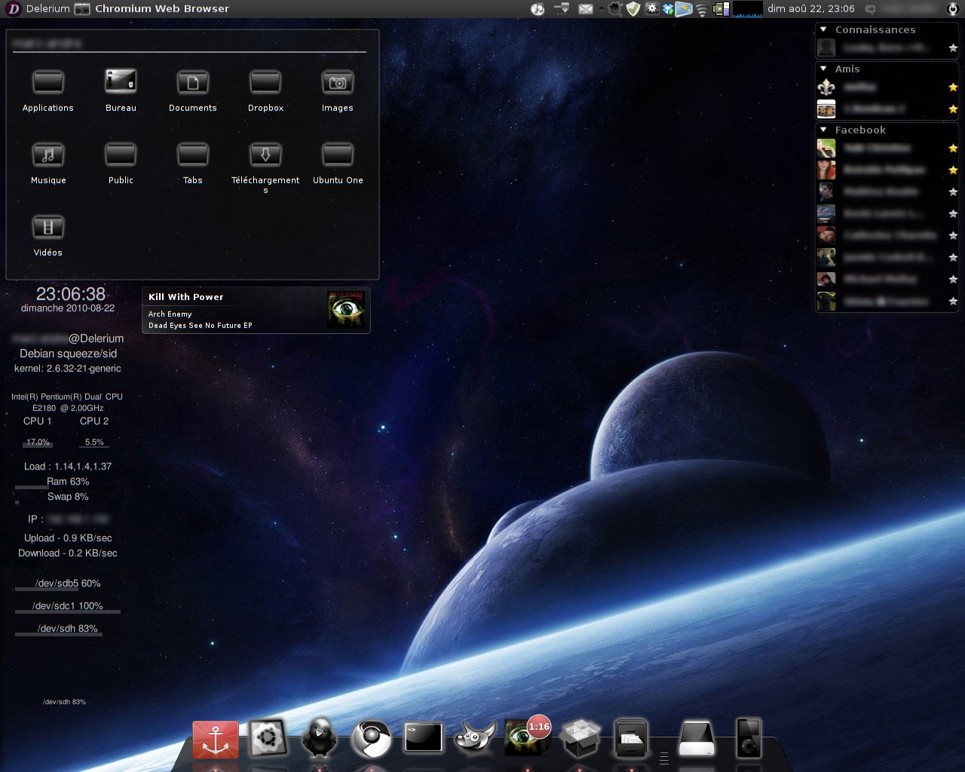Click the Dead Eyes See No Future EP text
This screenshot has height=772, width=965.
click(201, 326)
